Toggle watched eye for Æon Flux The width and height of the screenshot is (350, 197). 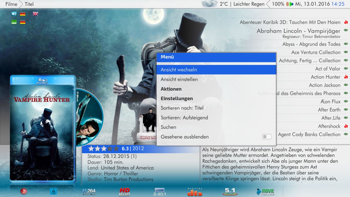(x=346, y=101)
